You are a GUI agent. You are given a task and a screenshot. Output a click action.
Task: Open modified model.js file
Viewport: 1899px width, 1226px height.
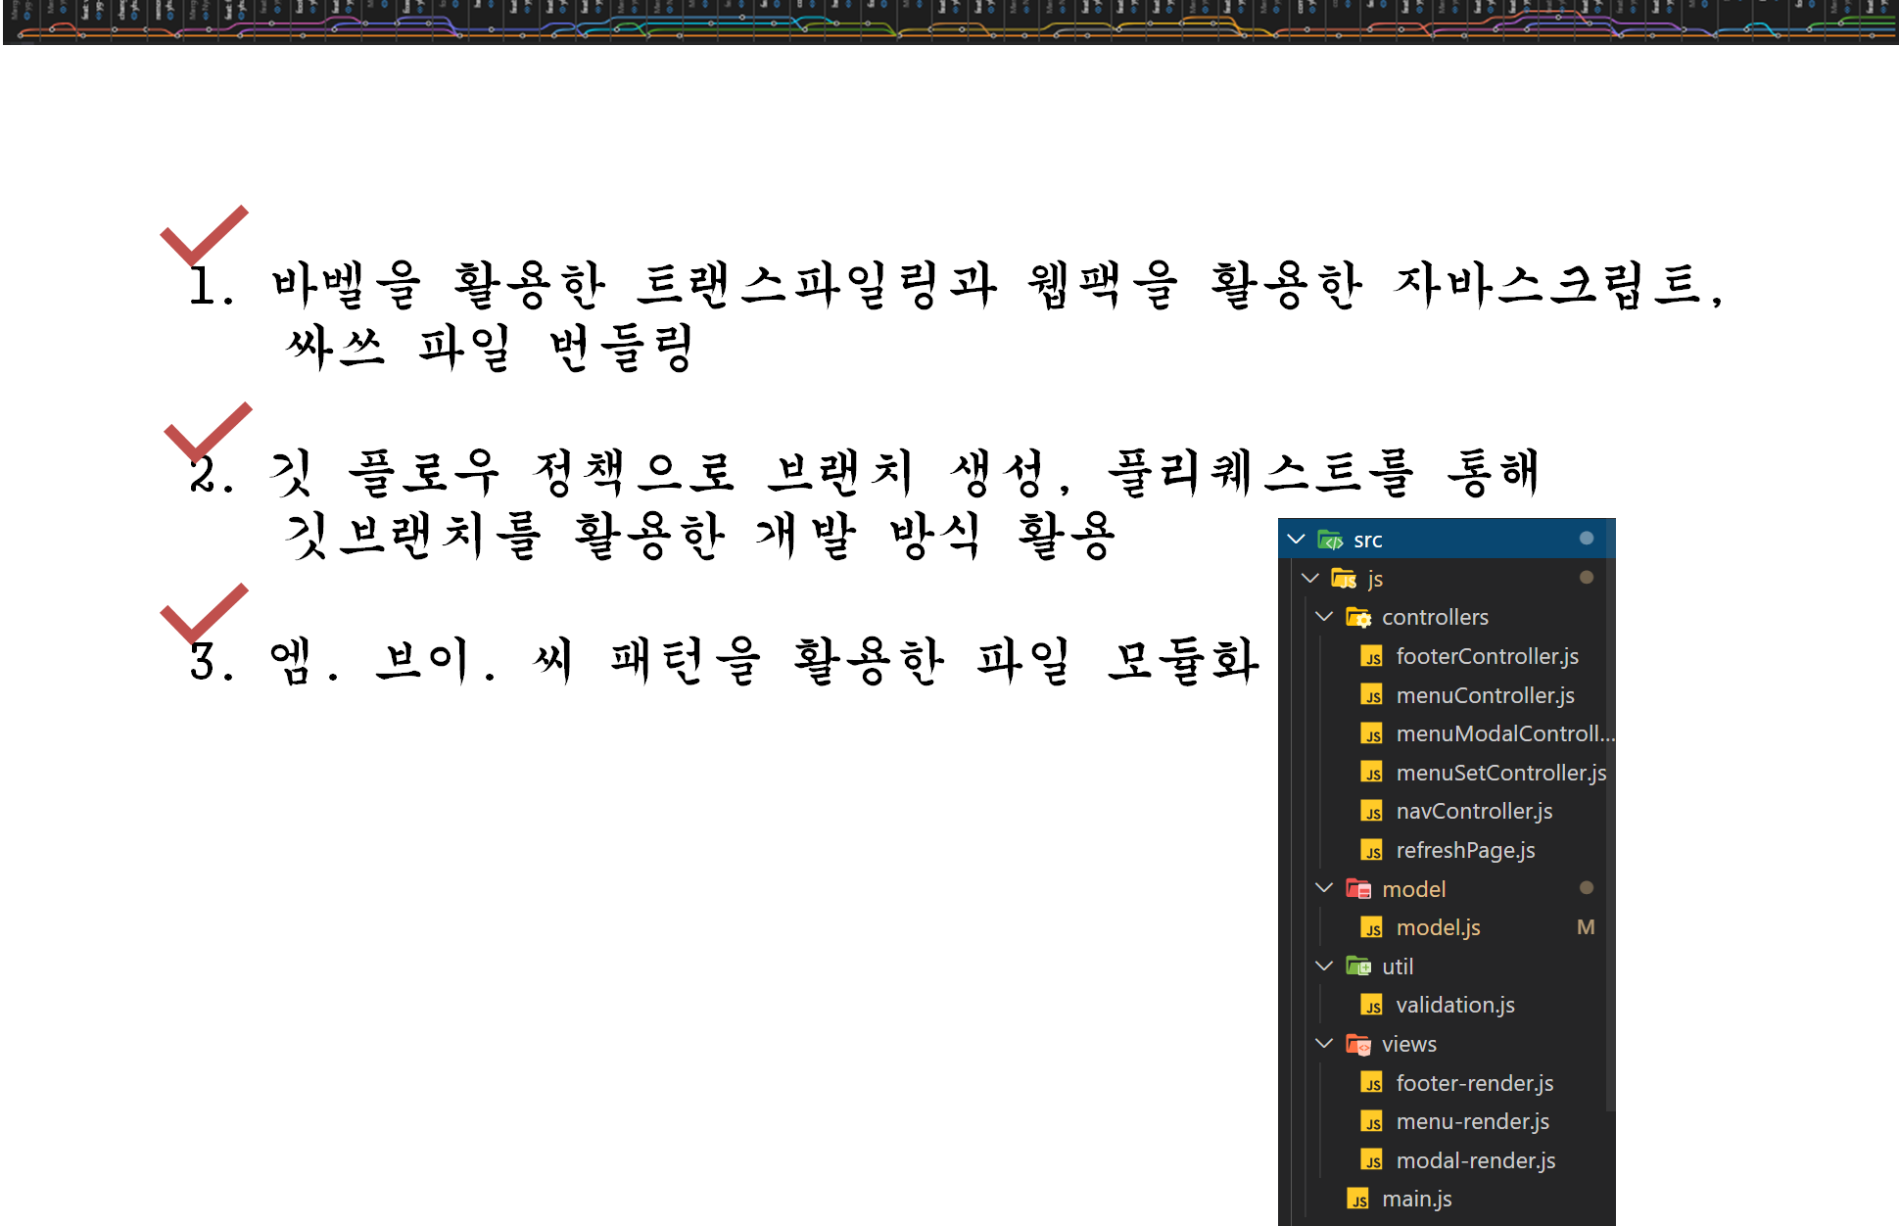(x=1438, y=927)
